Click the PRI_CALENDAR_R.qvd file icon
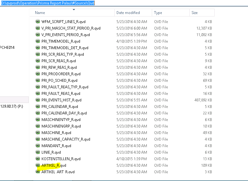 (x=38, y=106)
